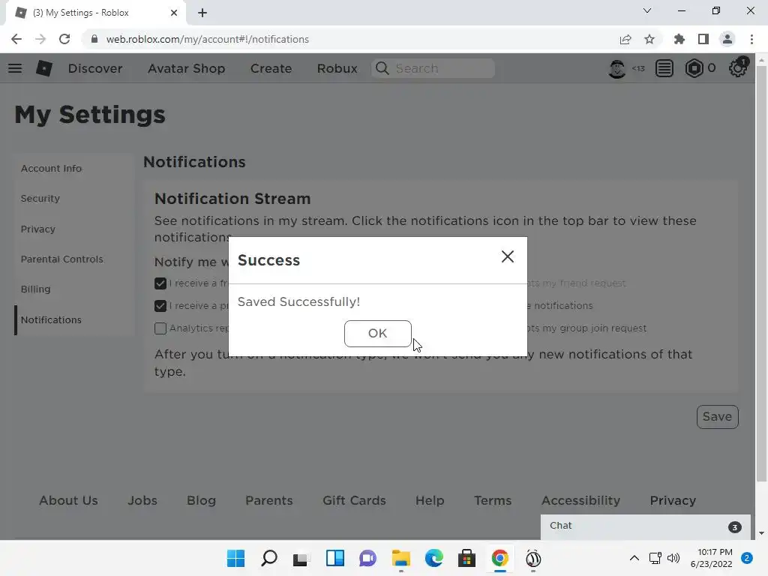Screen dimensions: 768x576
Task: Close the My Settings tab
Action: 174,13
